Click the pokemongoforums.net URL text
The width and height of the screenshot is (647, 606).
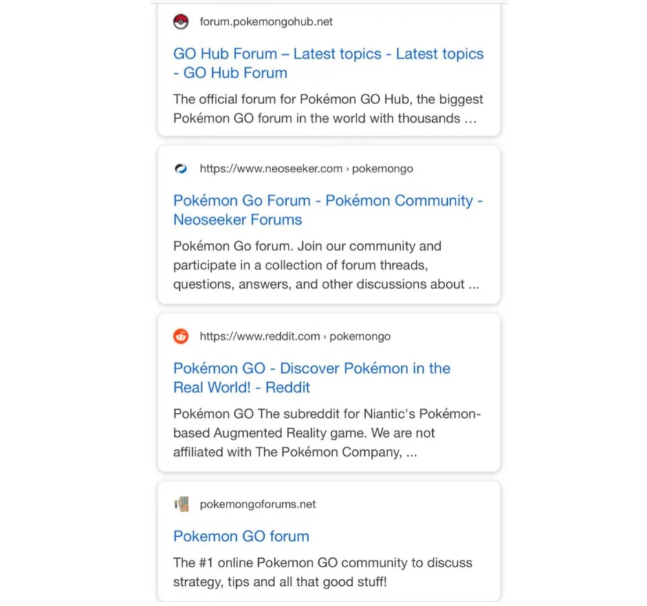pos(258,504)
